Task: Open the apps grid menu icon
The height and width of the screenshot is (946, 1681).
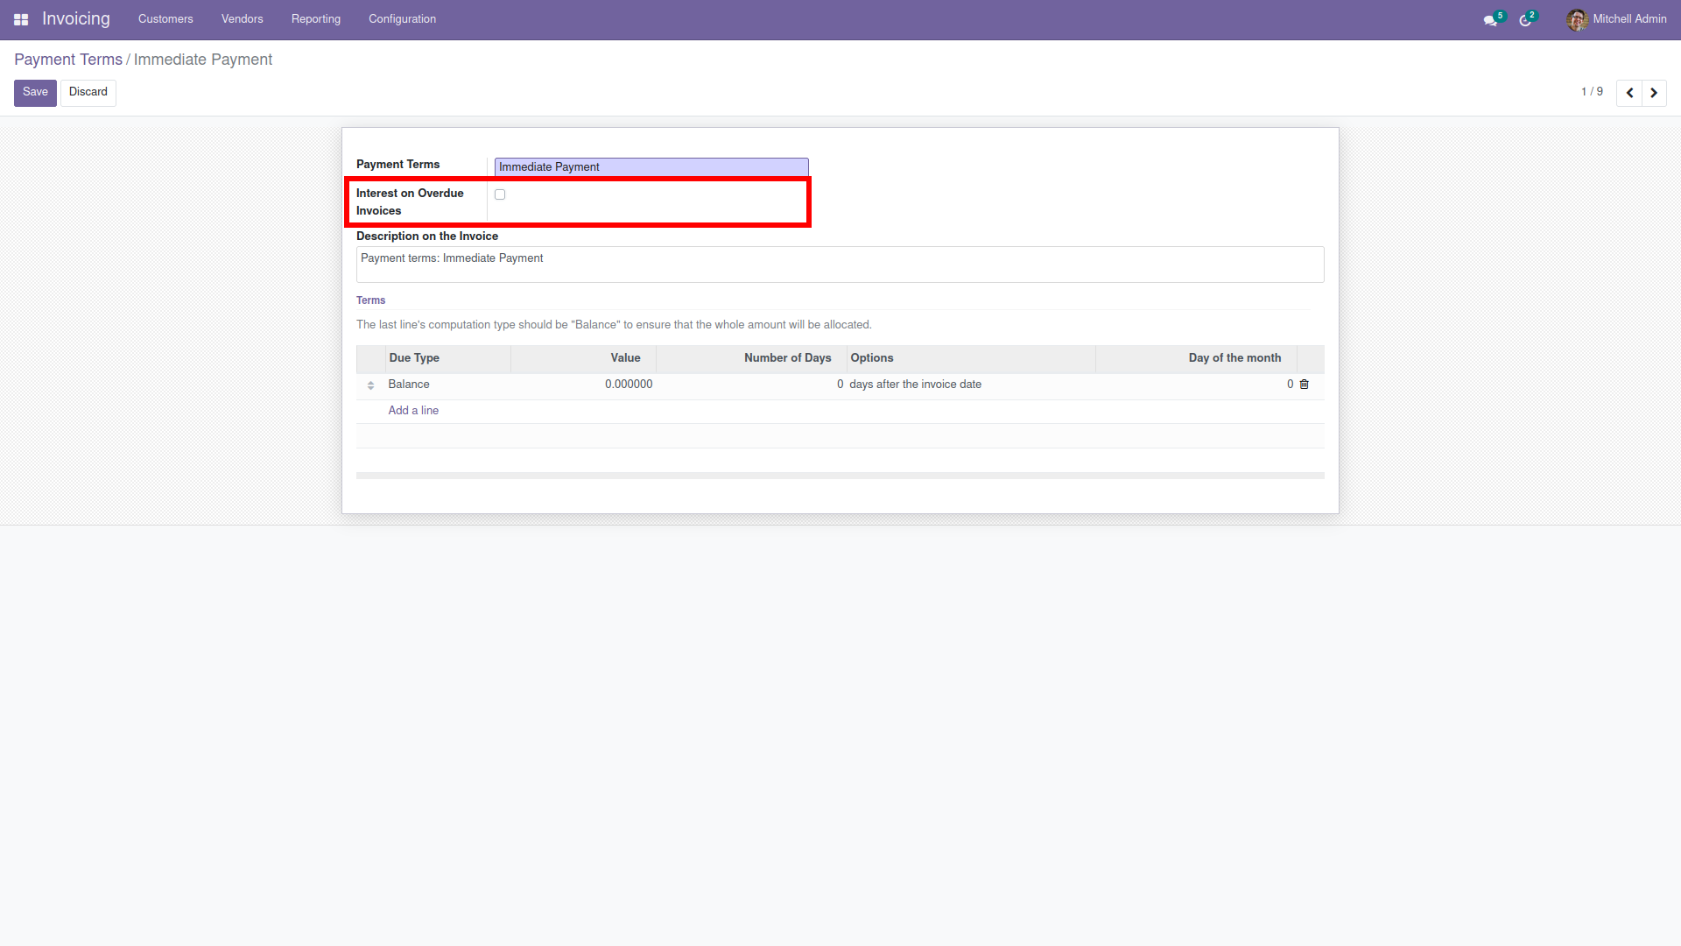Action: coord(21,19)
